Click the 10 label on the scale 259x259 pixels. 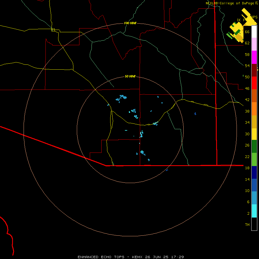point(247,191)
